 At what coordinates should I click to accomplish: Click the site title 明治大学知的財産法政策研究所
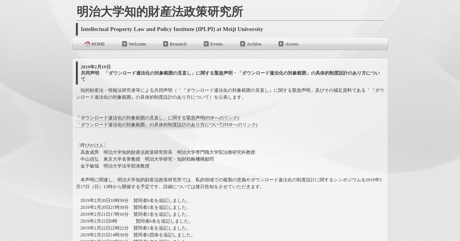[160, 12]
